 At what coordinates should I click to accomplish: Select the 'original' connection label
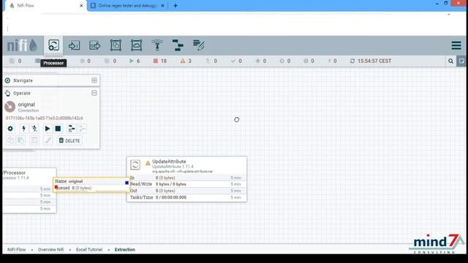(75, 181)
